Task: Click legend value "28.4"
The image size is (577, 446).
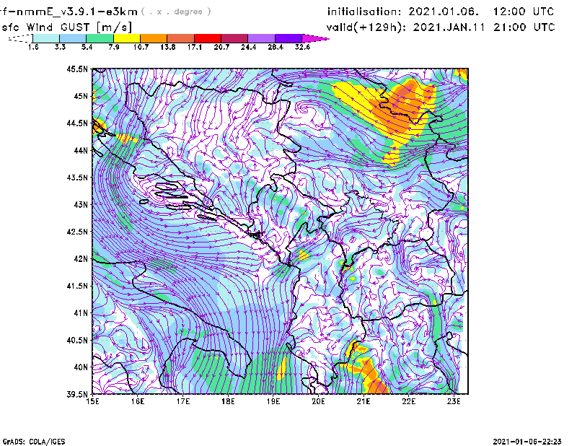Action: 276,47
